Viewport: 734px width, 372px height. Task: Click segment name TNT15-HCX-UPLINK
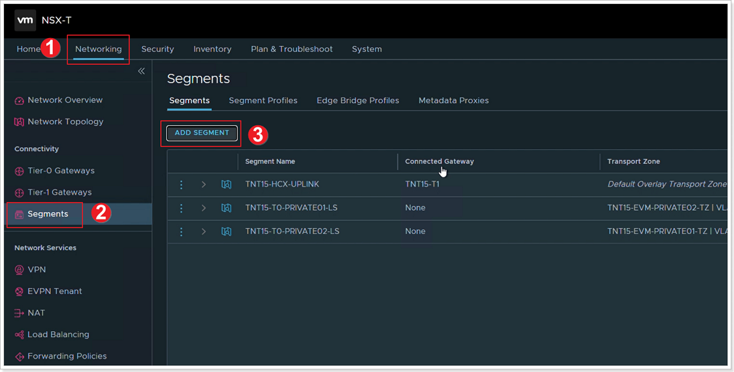(x=282, y=184)
